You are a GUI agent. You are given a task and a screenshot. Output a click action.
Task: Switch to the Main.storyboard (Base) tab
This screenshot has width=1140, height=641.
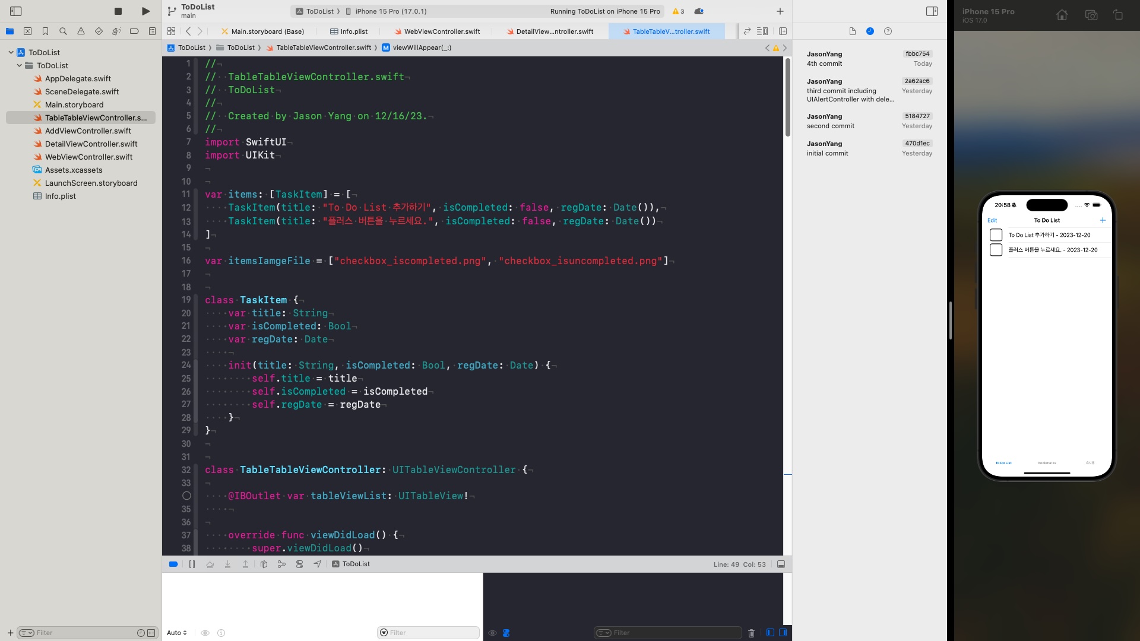267,31
